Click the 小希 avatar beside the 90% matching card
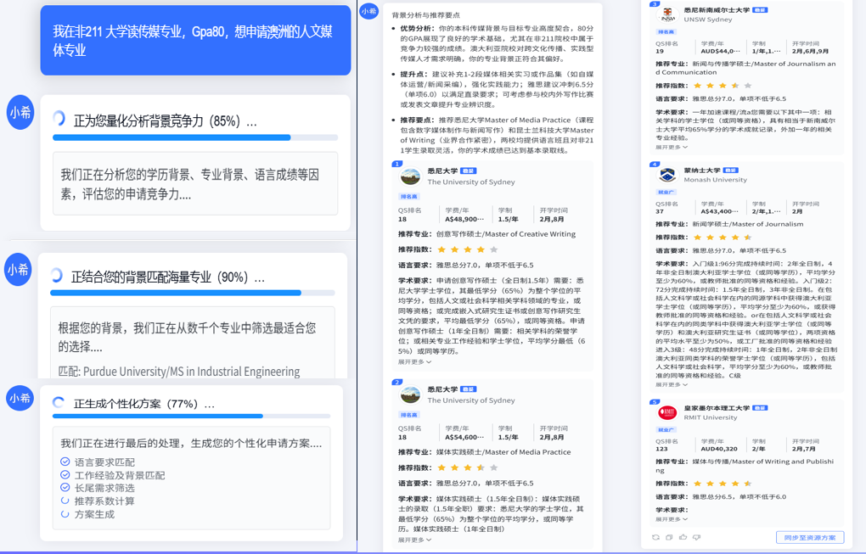The height and width of the screenshot is (554, 866). click(x=18, y=269)
